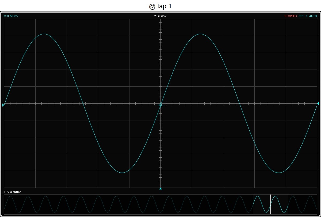The image size is (321, 217).
Task: Click the highlighted view window in buffer overview
Action: [270, 204]
